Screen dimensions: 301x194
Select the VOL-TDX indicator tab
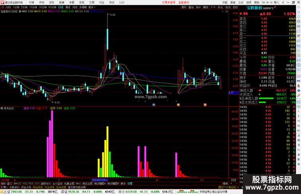point(28,184)
